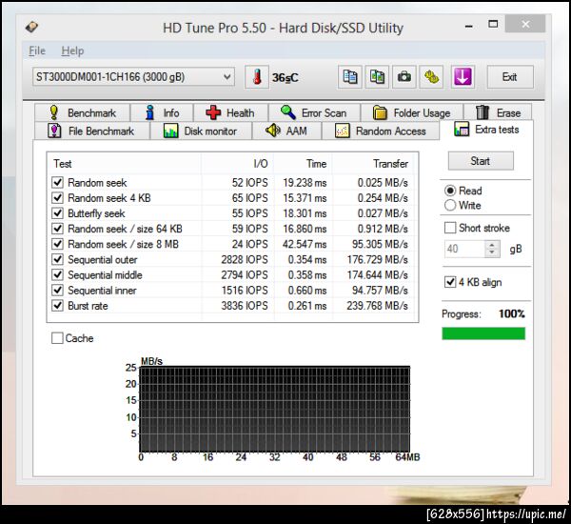Click the 19.238 ms random seek time

(305, 183)
